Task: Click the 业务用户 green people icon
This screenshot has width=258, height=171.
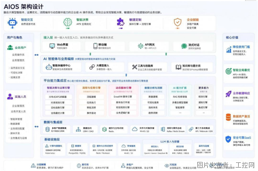Action: tap(10, 48)
